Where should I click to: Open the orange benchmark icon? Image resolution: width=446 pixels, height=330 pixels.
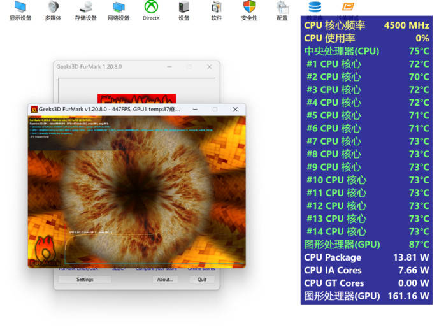point(348,6)
